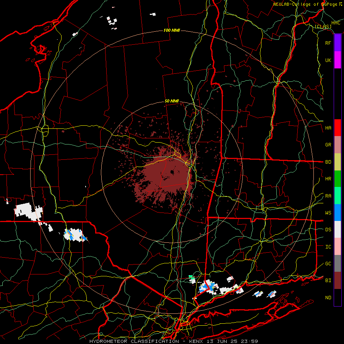Click the large white dry snow echo at left
Screen dimensions: 344x344
tap(28, 211)
